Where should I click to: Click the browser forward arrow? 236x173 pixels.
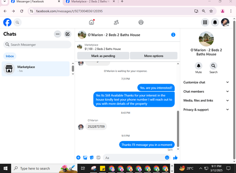pyautogui.click(x=13, y=11)
